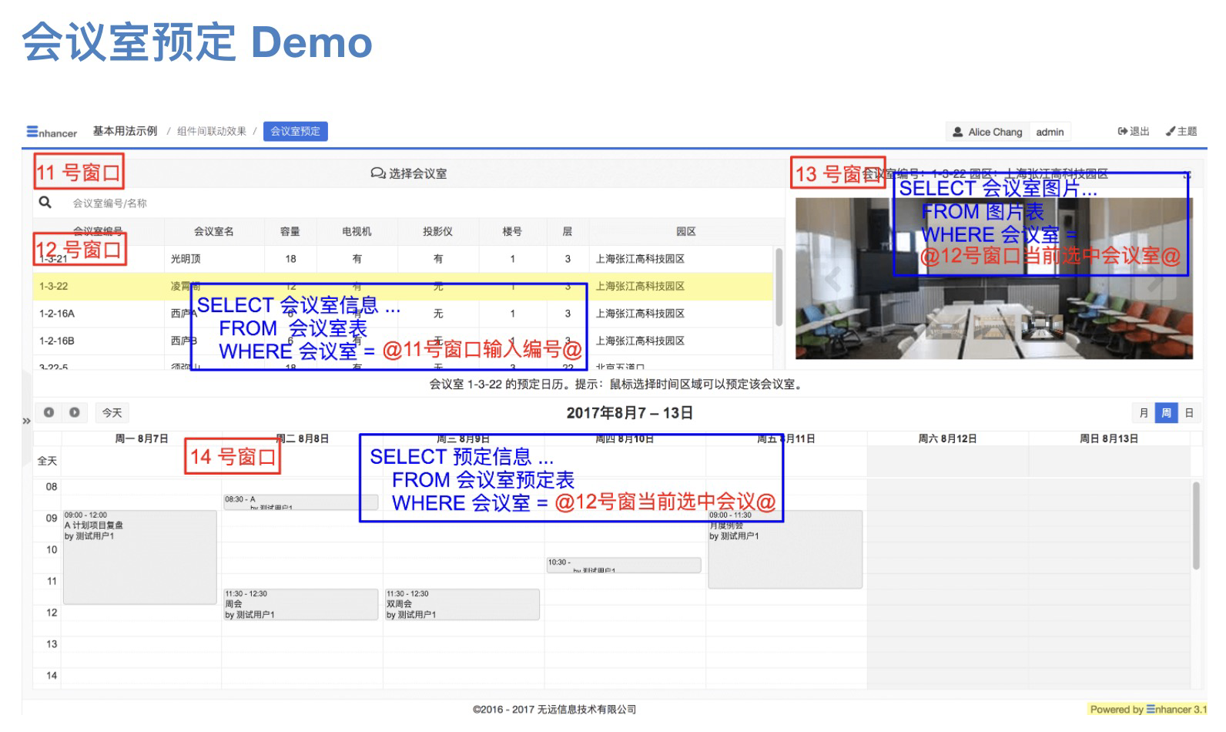Open 组件间联动效果 breadcrumb
Image resolution: width=1226 pixels, height=732 pixels.
pyautogui.click(x=212, y=131)
